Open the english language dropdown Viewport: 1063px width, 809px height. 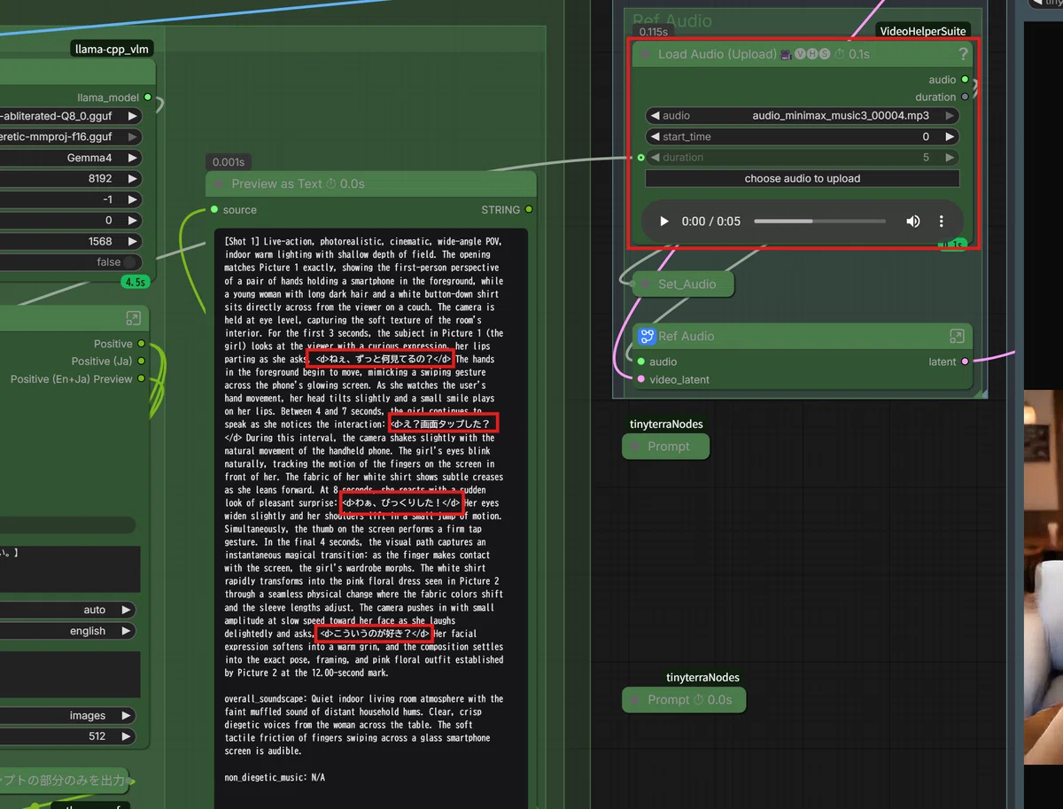coord(68,631)
